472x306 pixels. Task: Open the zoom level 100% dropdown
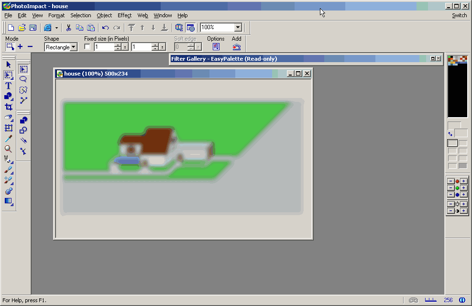(x=238, y=27)
